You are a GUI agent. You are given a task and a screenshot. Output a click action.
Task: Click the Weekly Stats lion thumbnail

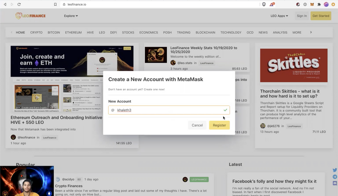pos(156,55)
